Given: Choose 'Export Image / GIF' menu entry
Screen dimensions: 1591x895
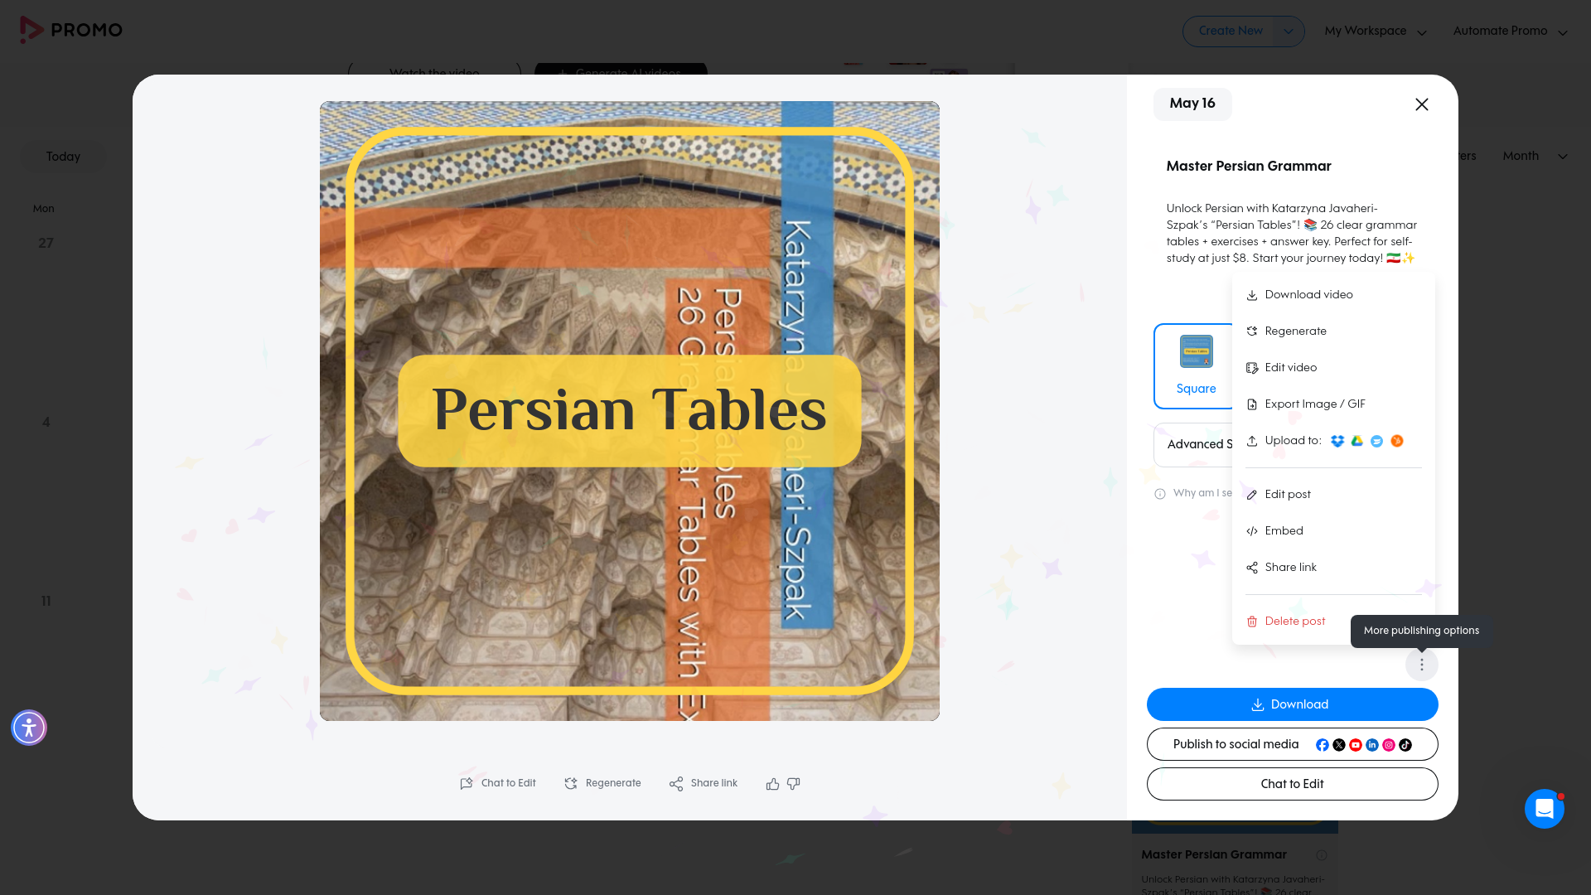Looking at the screenshot, I should pyautogui.click(x=1333, y=404).
